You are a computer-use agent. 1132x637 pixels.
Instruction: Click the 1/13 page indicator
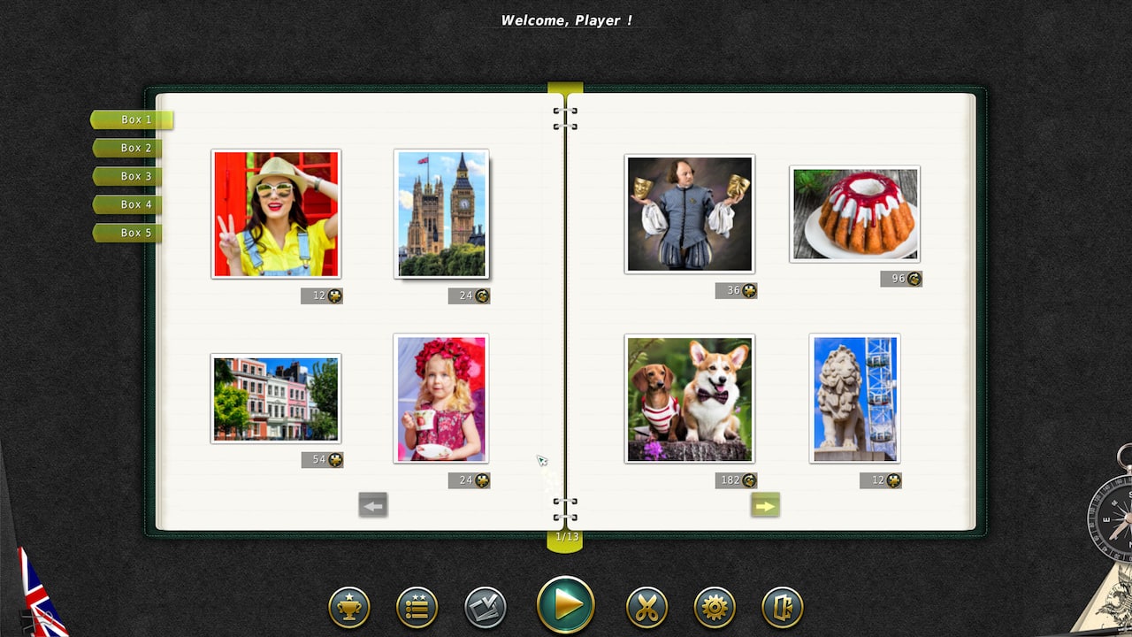coord(566,537)
